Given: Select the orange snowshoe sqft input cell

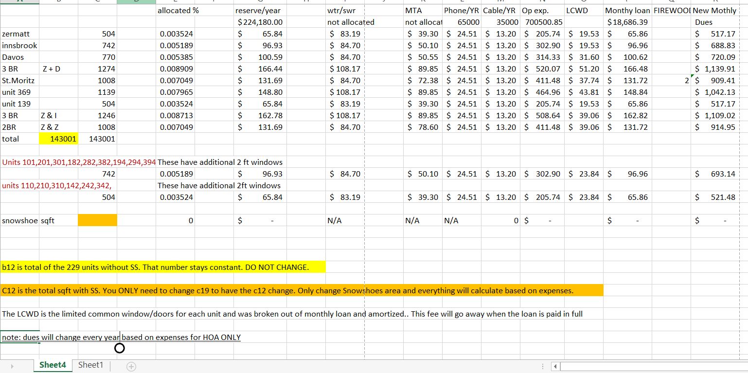Looking at the screenshot, I should [x=98, y=221].
